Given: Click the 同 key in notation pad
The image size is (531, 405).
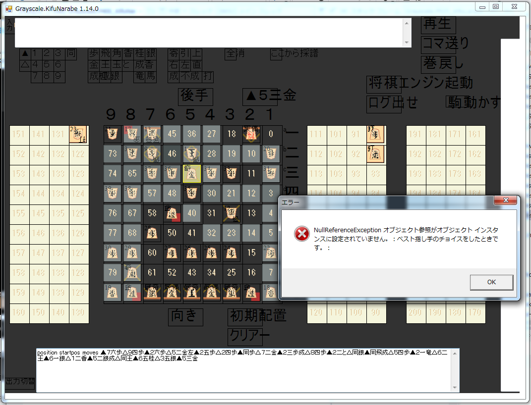Looking at the screenshot, I should coord(71,54).
